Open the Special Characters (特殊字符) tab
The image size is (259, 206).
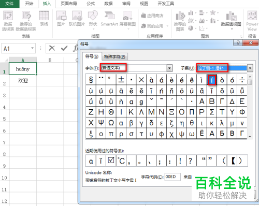114,56
